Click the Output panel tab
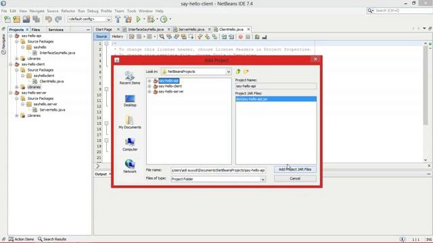 (101, 174)
